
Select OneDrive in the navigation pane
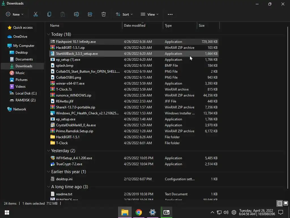[x=17, y=37]
